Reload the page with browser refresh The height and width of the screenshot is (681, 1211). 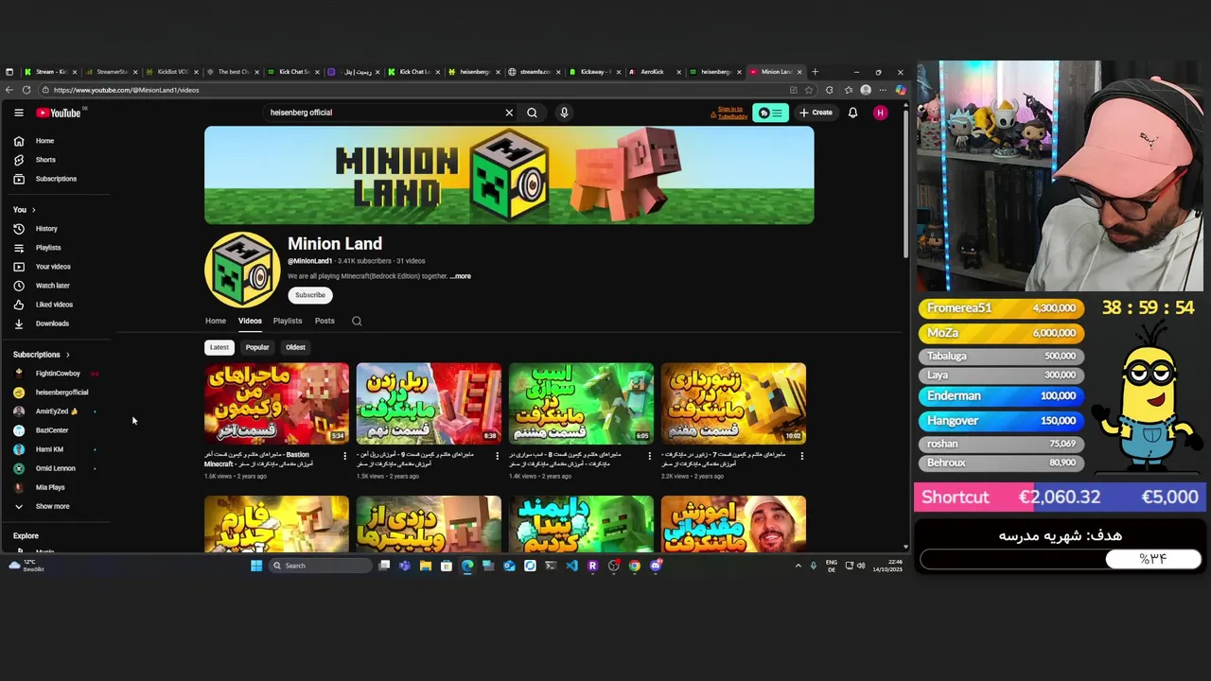coord(26,90)
